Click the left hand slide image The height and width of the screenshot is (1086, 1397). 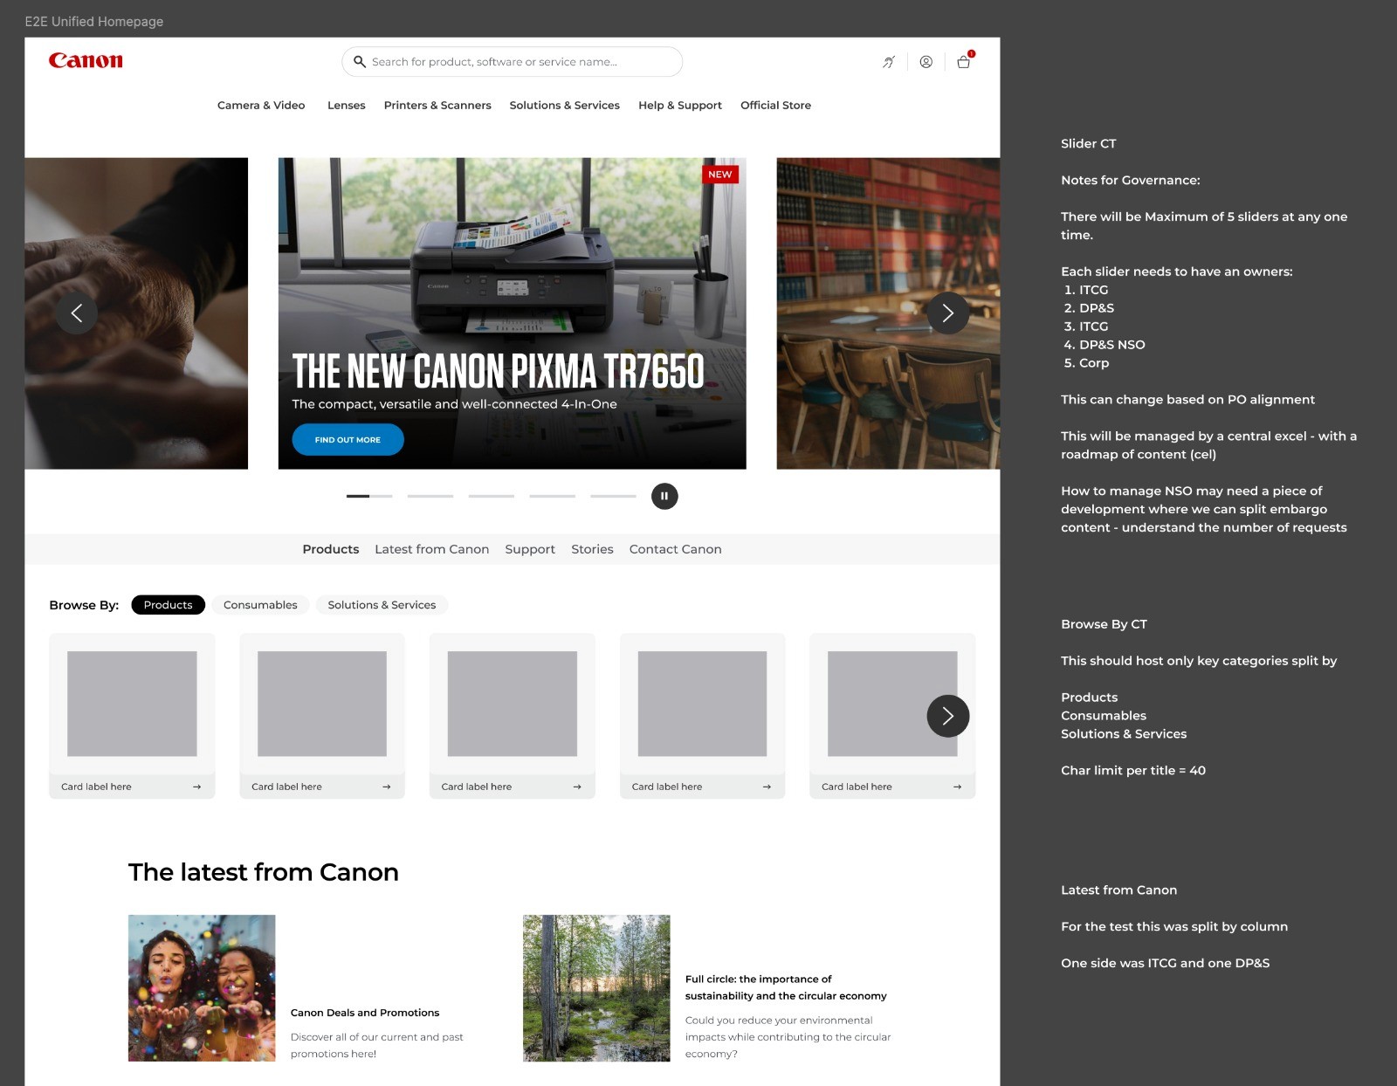tap(136, 313)
